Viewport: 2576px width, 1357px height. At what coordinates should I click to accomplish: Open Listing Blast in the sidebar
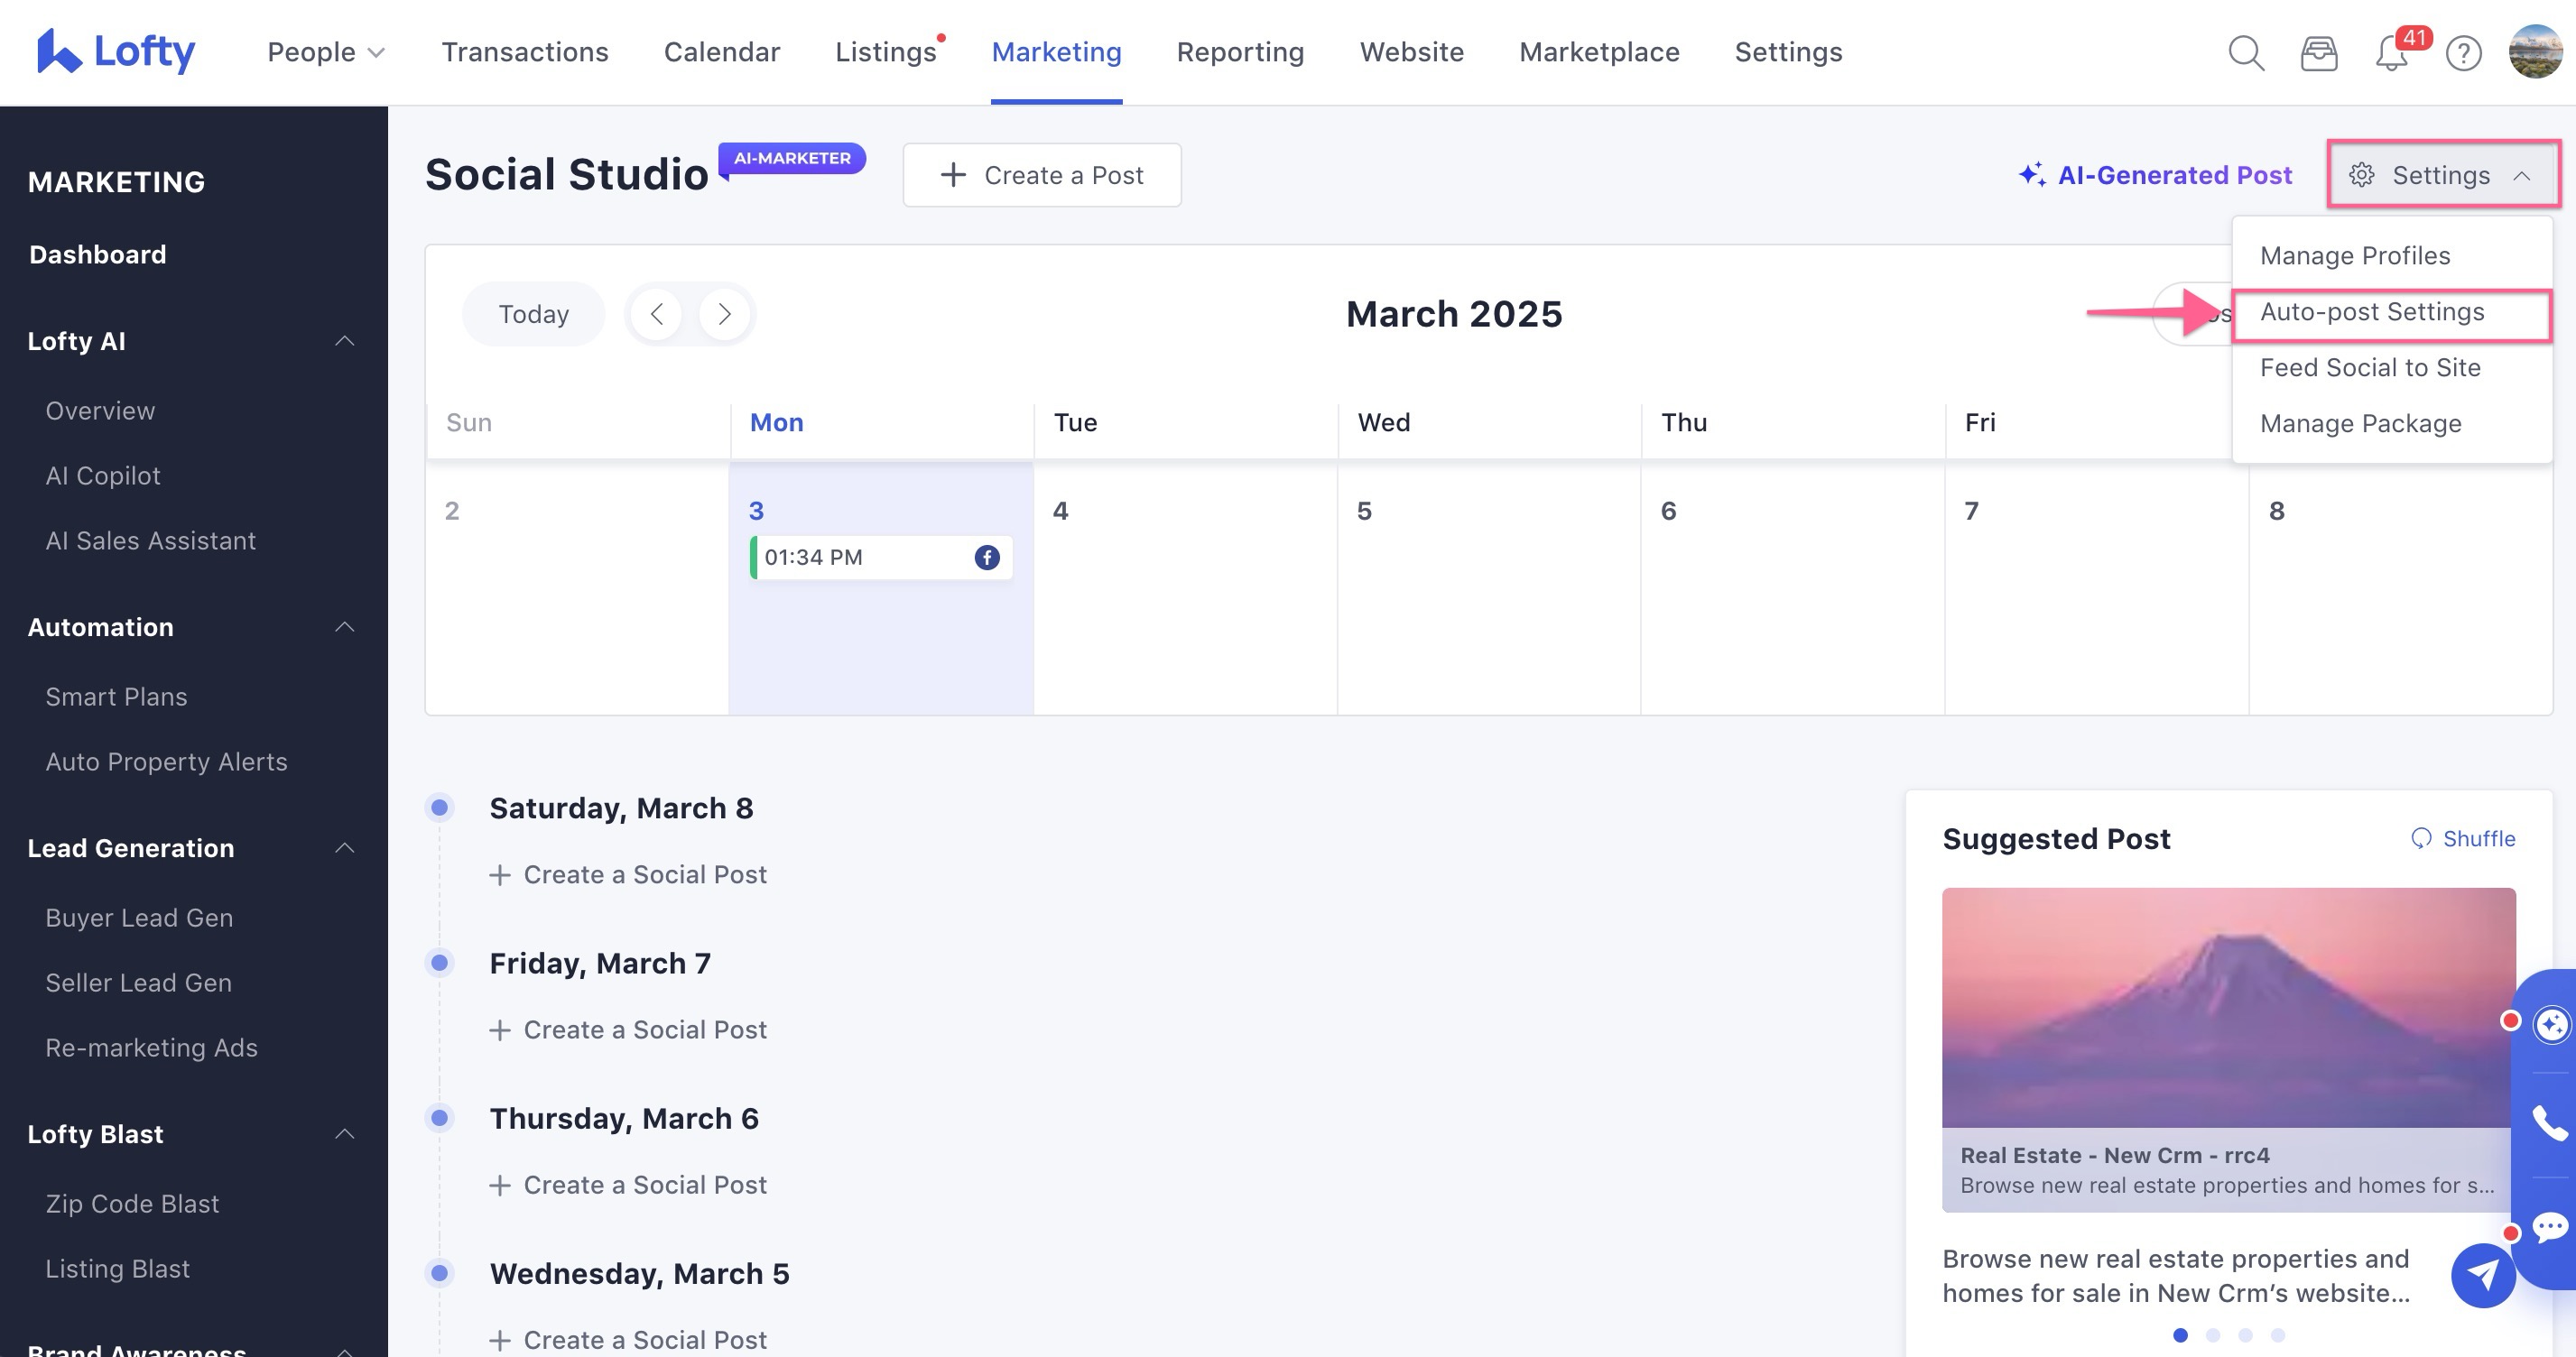click(117, 1269)
